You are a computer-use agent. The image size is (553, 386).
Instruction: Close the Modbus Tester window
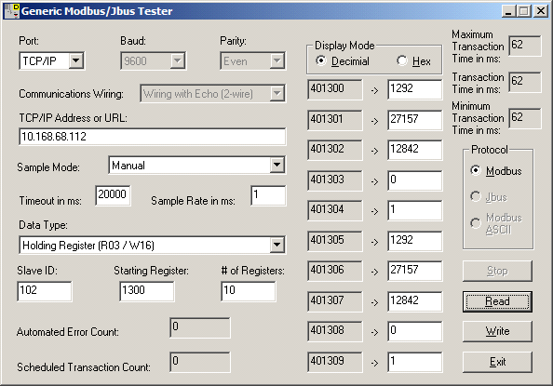coord(540,11)
